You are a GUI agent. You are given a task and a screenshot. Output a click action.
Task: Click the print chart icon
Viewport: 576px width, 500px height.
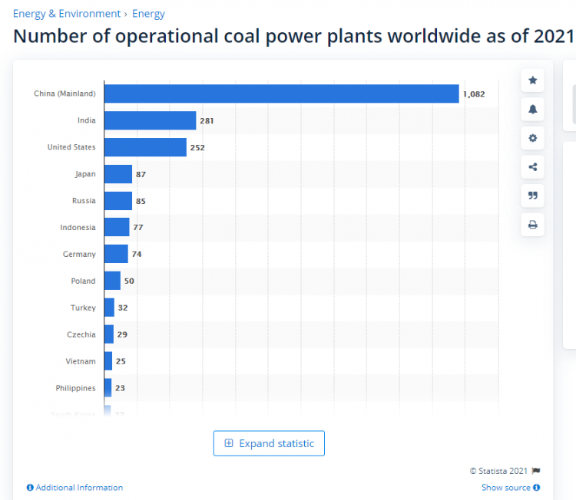coord(532,225)
